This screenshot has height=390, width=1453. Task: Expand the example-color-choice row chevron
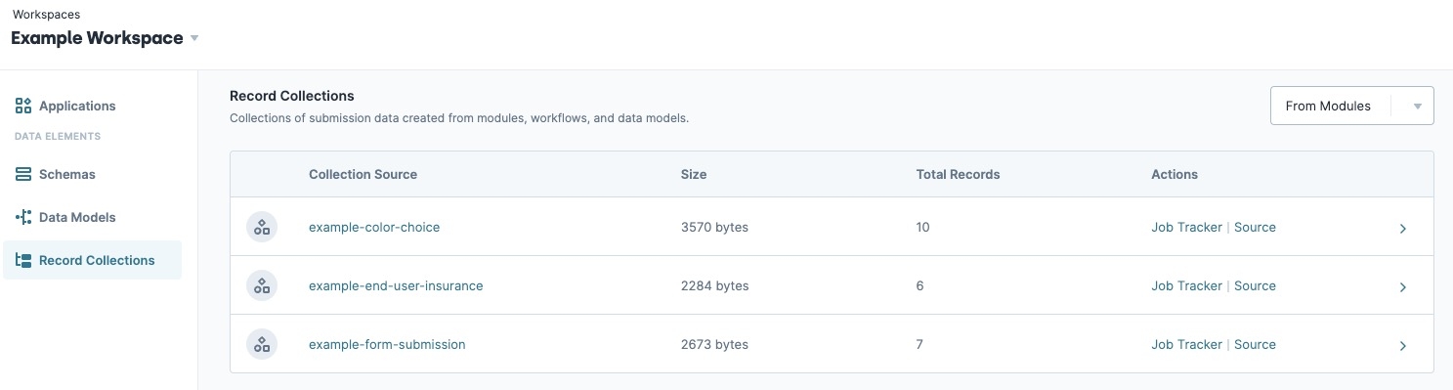pos(1402,228)
